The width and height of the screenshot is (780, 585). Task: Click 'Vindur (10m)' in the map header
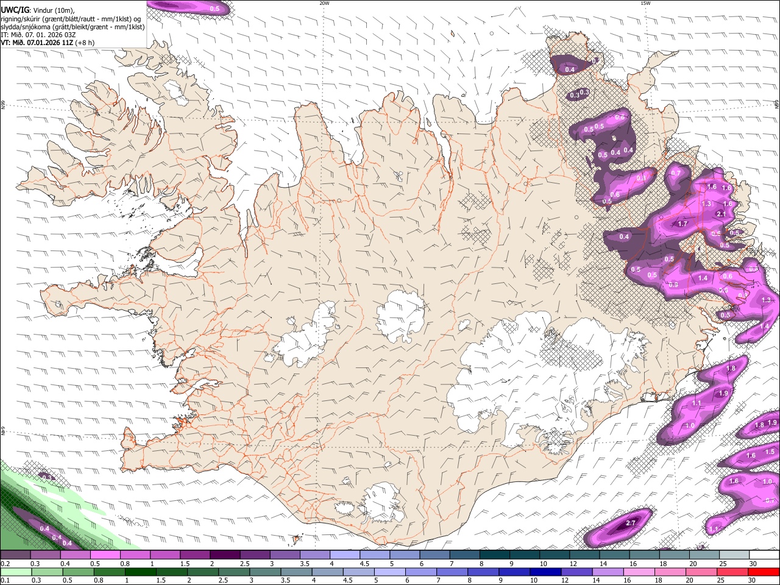coord(53,10)
